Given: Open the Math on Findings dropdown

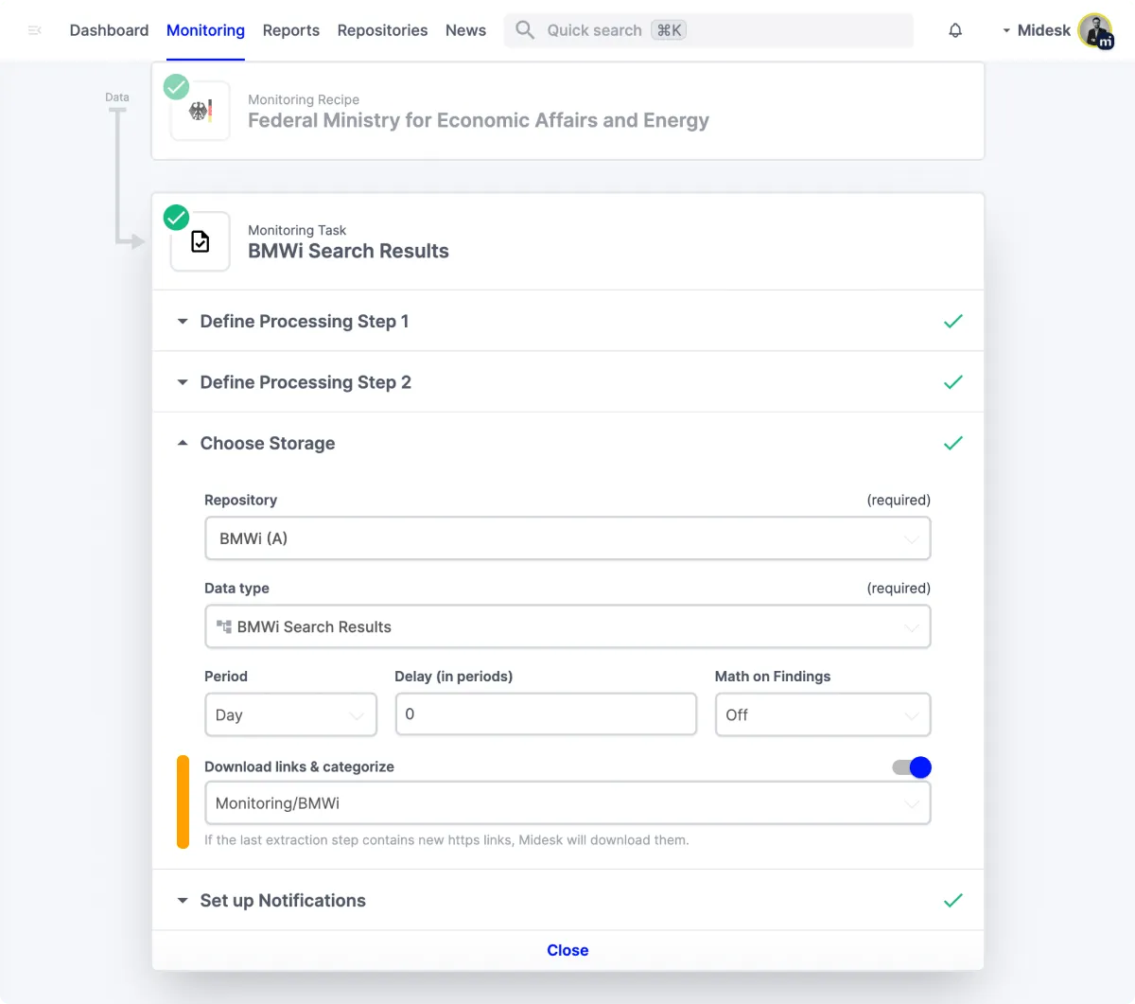Looking at the screenshot, I should [x=823, y=714].
